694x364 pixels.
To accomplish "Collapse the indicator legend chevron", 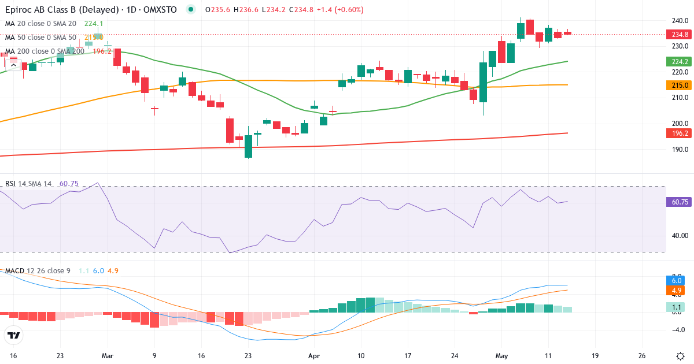I will (13, 66).
